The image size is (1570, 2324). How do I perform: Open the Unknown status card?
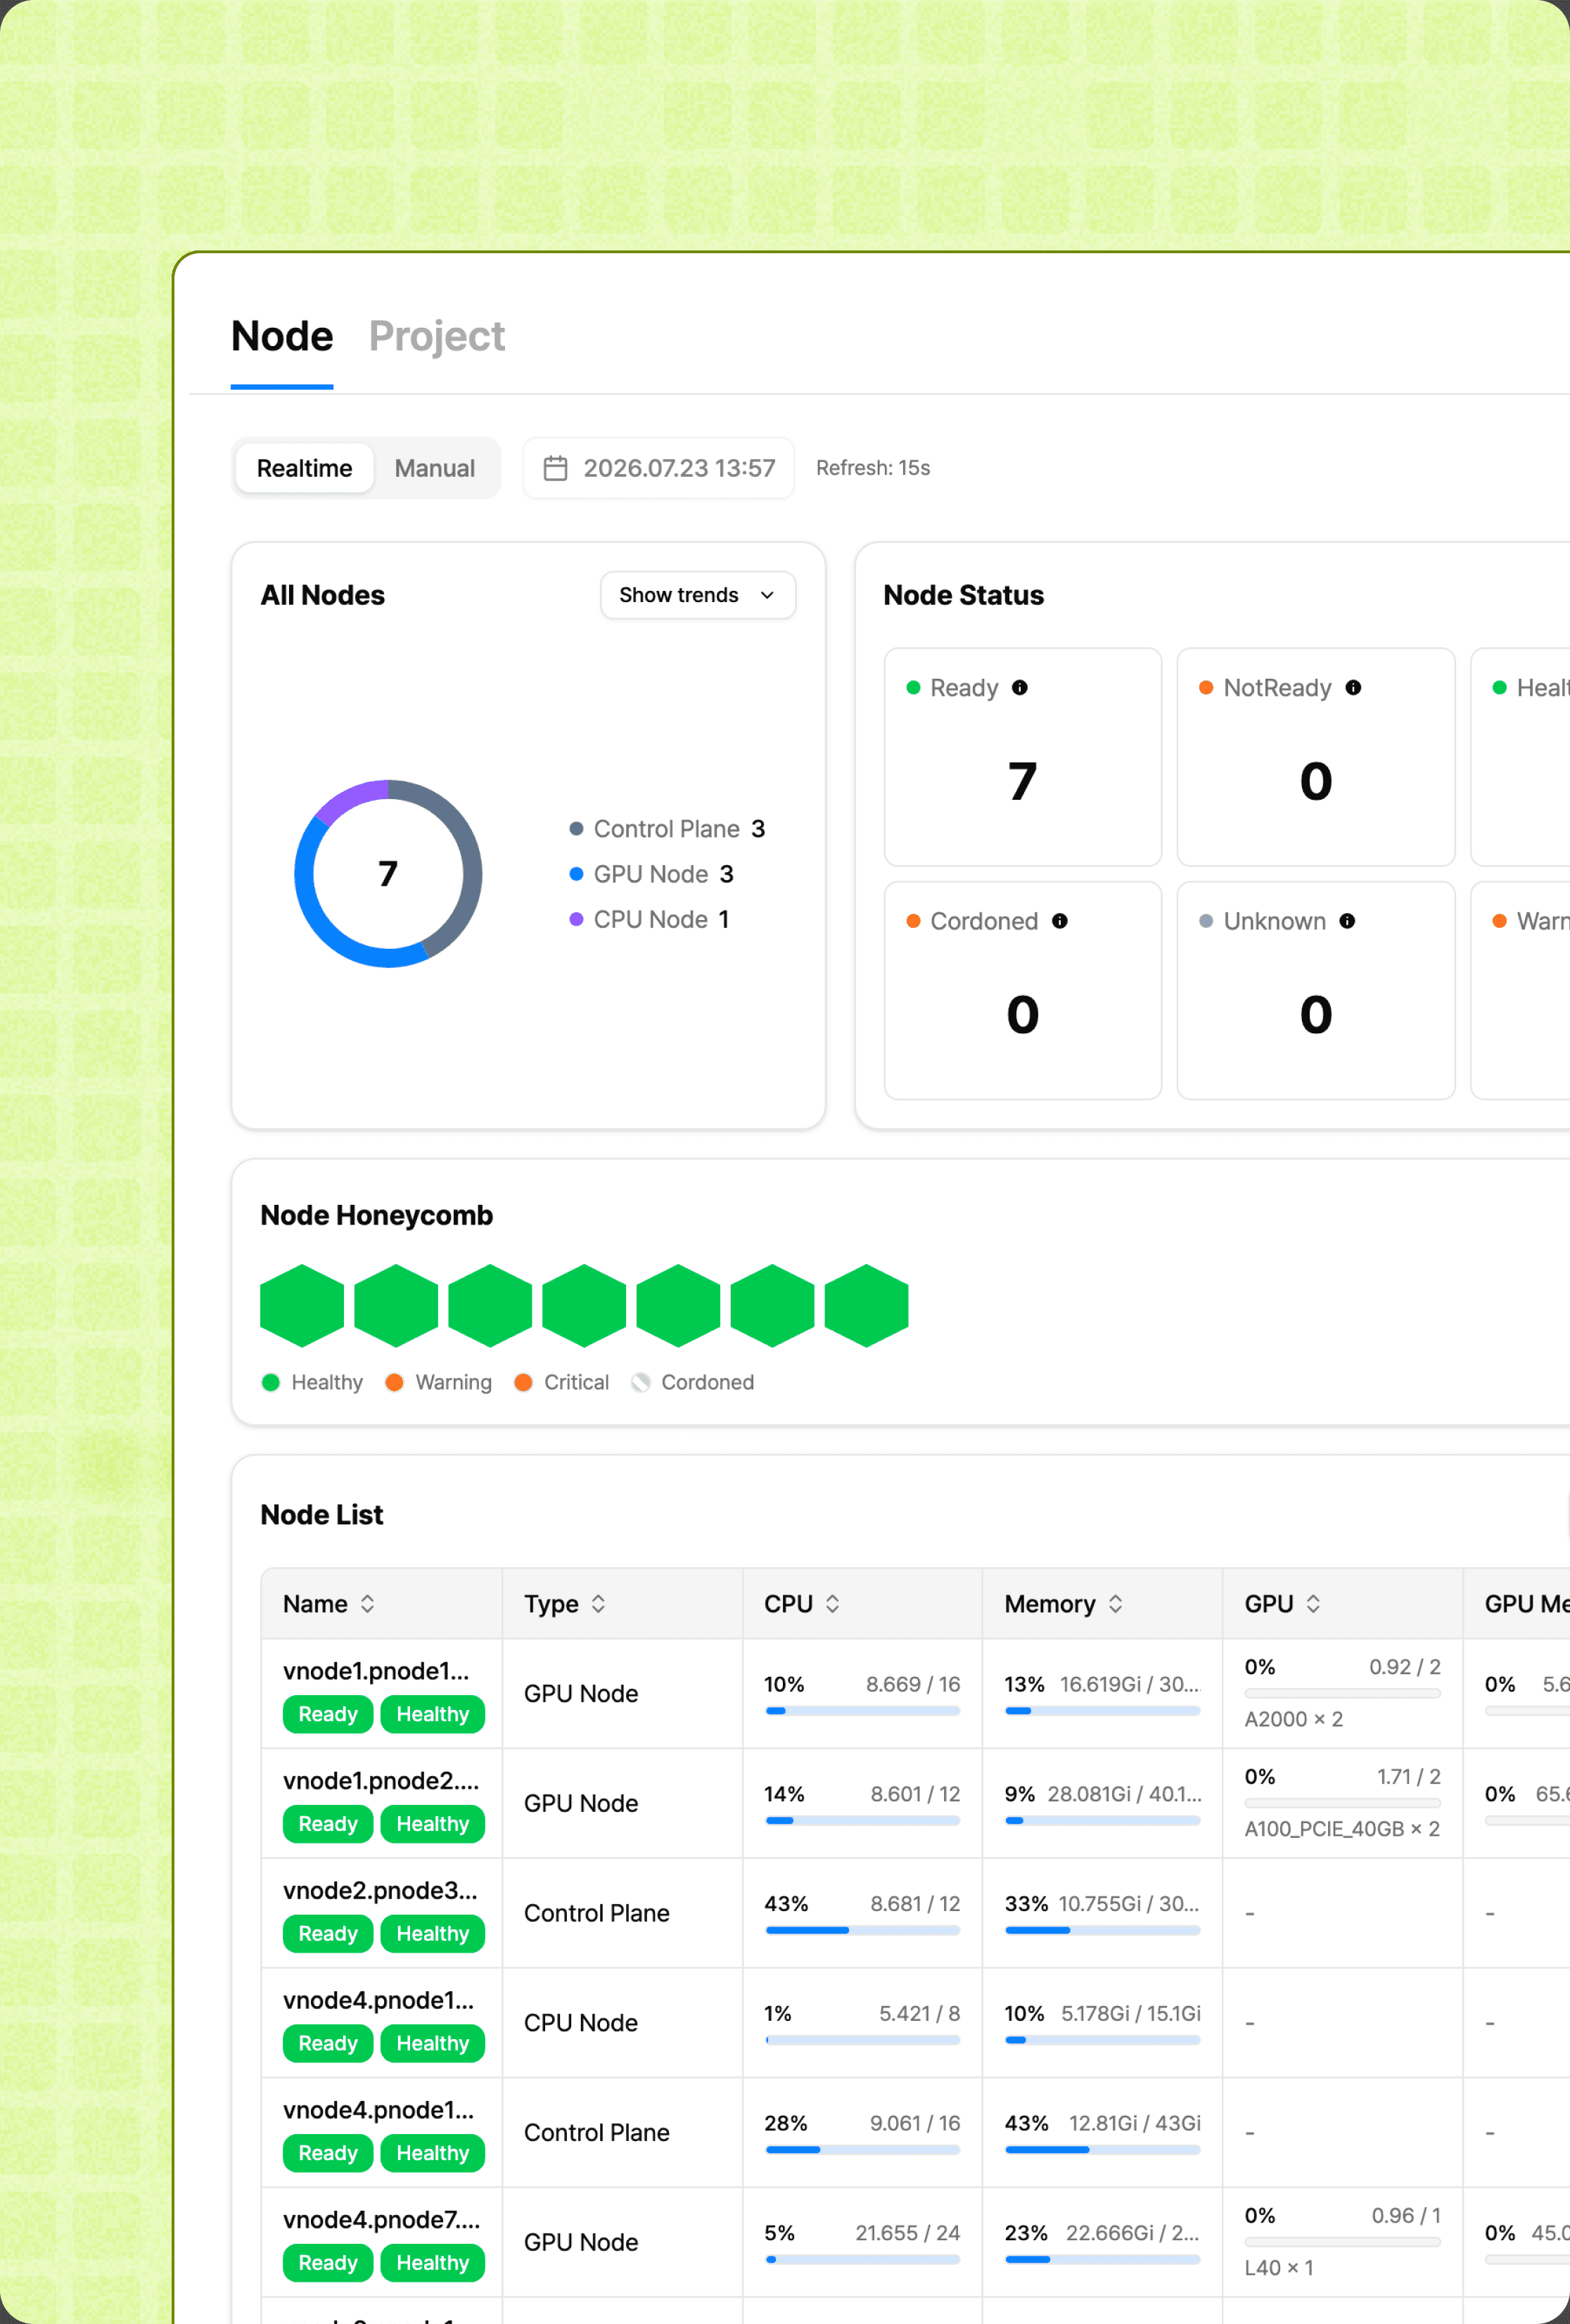[1315, 990]
